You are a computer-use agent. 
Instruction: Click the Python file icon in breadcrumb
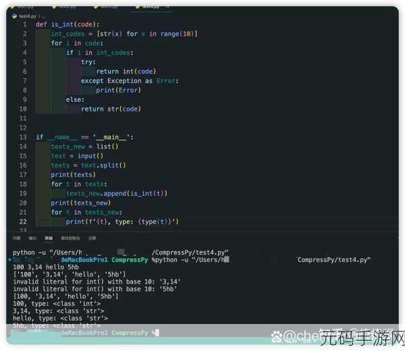click(14, 16)
